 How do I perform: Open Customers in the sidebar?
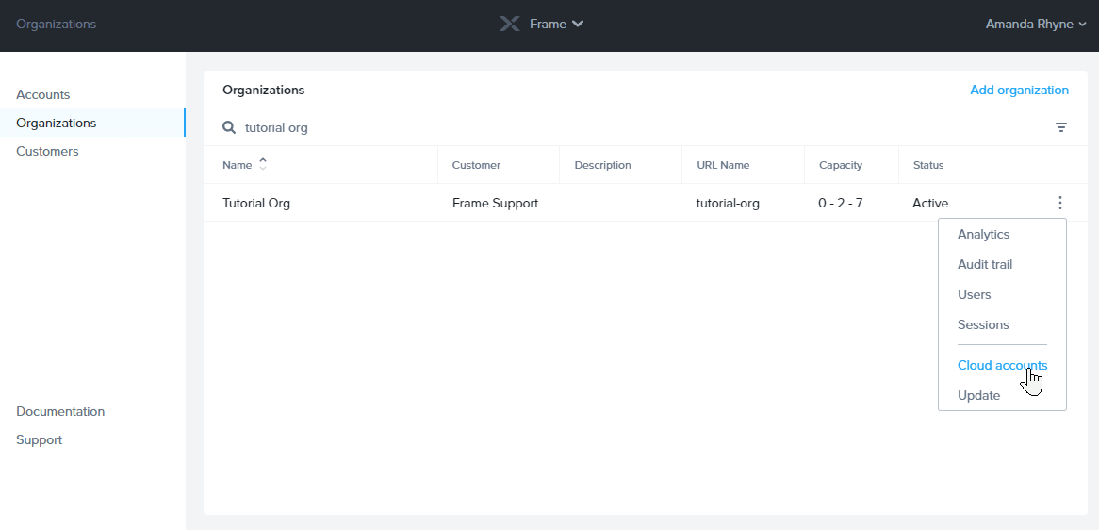(47, 151)
